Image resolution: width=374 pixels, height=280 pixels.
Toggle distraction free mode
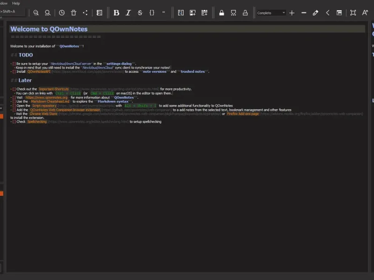(353, 13)
